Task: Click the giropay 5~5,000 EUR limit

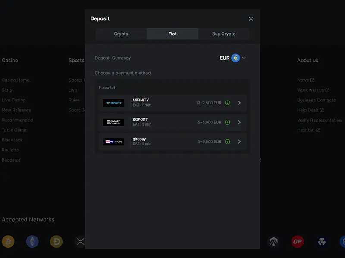Action: [210, 141]
